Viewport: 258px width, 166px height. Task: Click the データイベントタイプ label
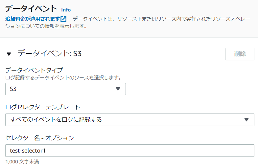click(x=34, y=70)
